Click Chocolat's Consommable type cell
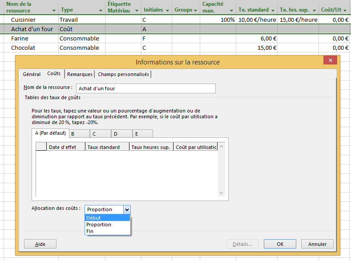The height and width of the screenshot is (261, 351). tap(82, 48)
